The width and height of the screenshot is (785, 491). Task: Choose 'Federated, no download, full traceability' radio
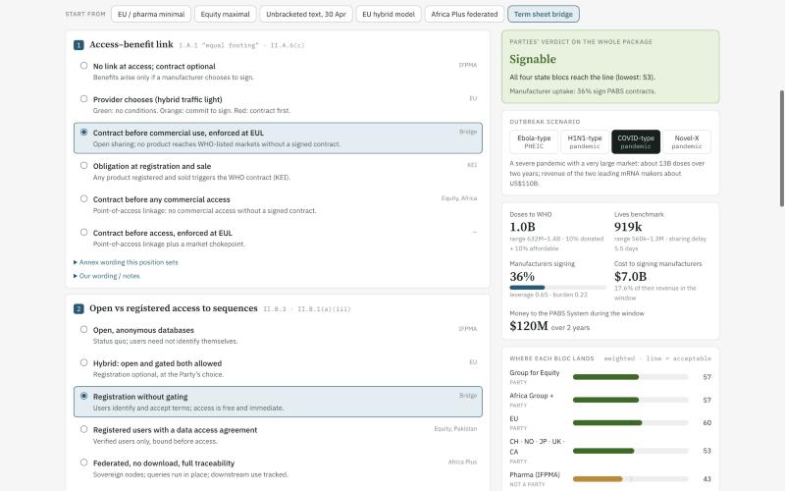pos(83,463)
